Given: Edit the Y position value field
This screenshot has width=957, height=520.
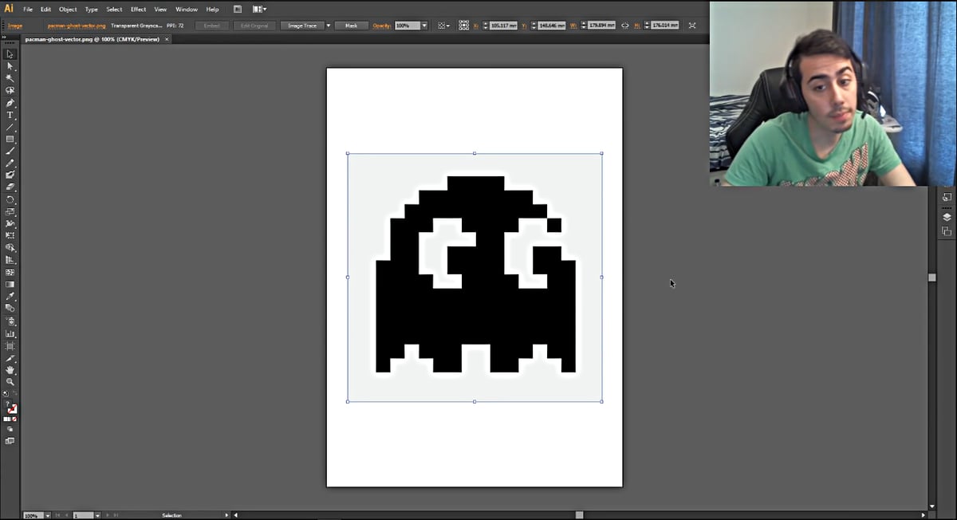Looking at the screenshot, I should coord(552,26).
